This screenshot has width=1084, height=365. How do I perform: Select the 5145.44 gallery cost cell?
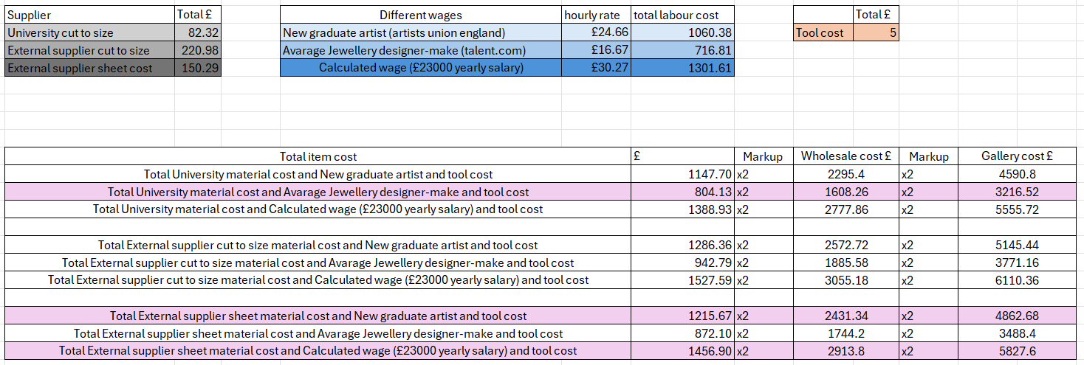point(1017,245)
